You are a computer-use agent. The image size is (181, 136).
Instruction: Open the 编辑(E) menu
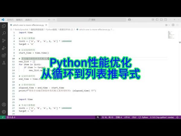[19, 20]
